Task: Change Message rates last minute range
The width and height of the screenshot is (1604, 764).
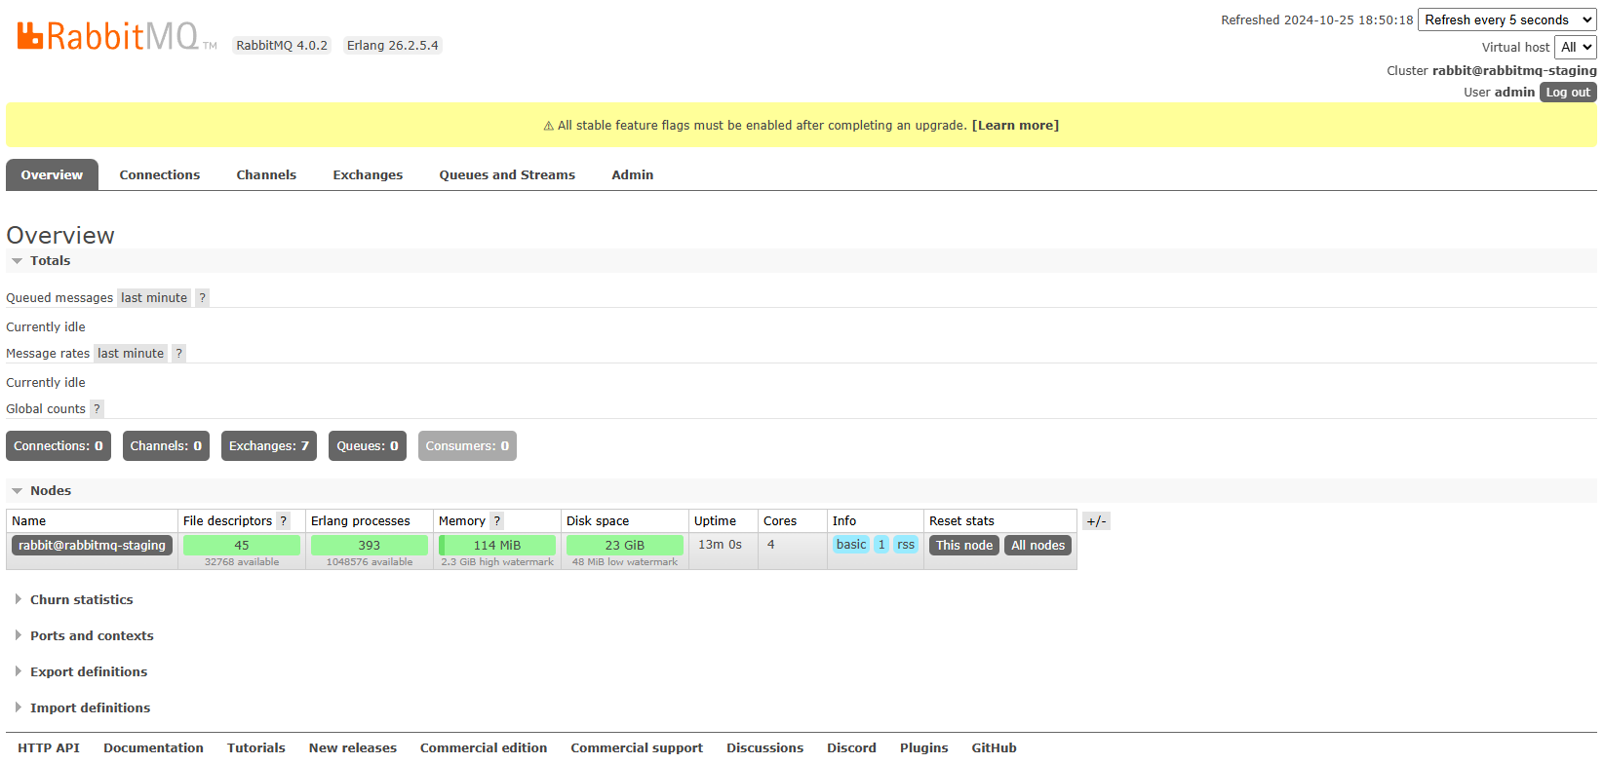Action: 131,354
